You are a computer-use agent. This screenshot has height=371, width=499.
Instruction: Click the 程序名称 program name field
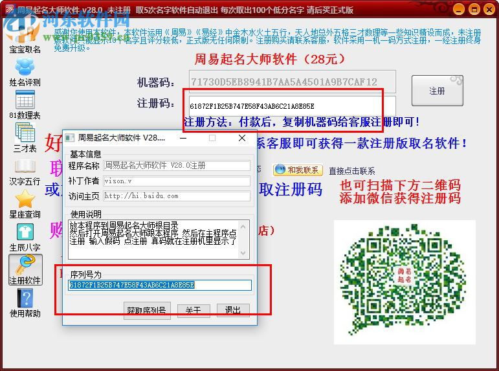pos(177,166)
